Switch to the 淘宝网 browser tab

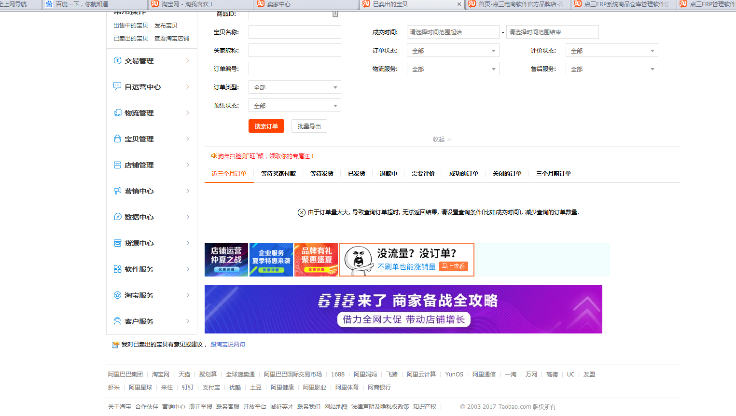[x=201, y=4]
